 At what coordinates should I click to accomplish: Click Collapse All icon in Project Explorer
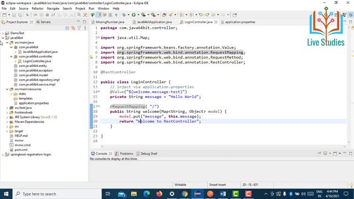pos(67,28)
